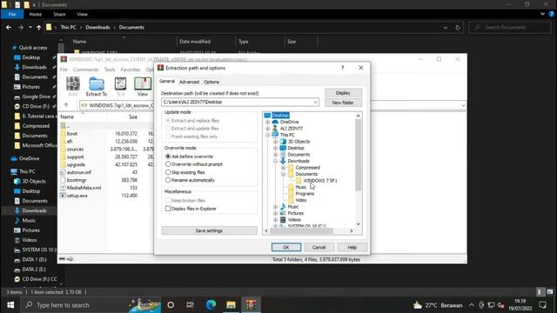Open DATA 1 (D:) drive in sidebar
Screen dimensions: 557x313
coord(35,259)
